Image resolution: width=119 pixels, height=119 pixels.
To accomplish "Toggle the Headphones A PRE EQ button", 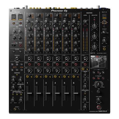I will (x=17, y=94).
